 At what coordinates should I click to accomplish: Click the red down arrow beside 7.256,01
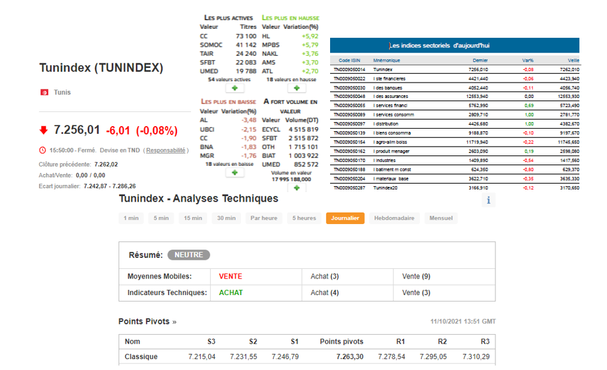click(44, 130)
